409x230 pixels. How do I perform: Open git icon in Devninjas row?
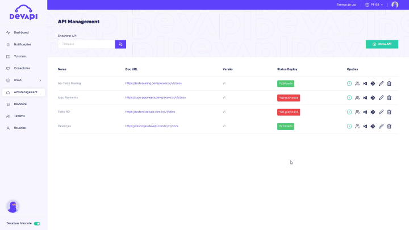pyautogui.click(x=373, y=126)
